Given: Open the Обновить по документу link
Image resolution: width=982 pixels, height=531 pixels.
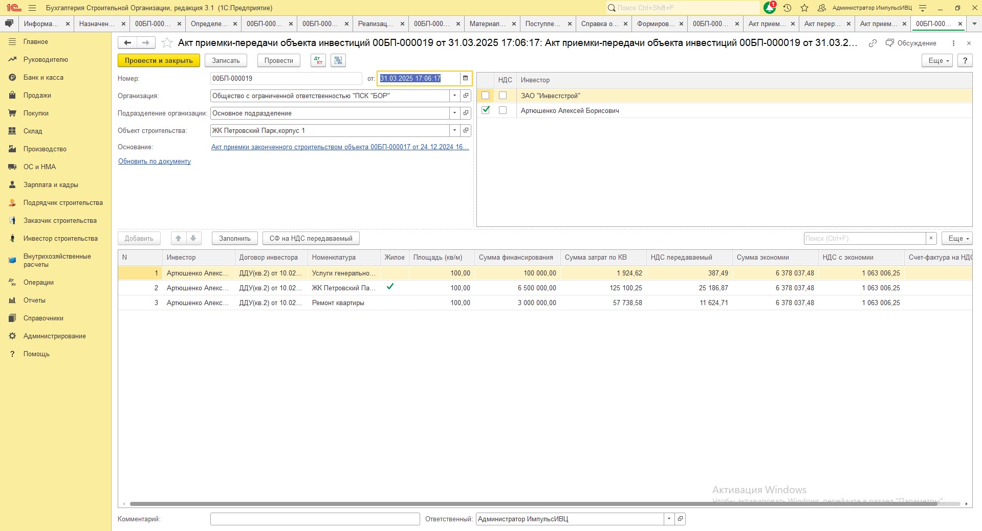Looking at the screenshot, I should (155, 161).
